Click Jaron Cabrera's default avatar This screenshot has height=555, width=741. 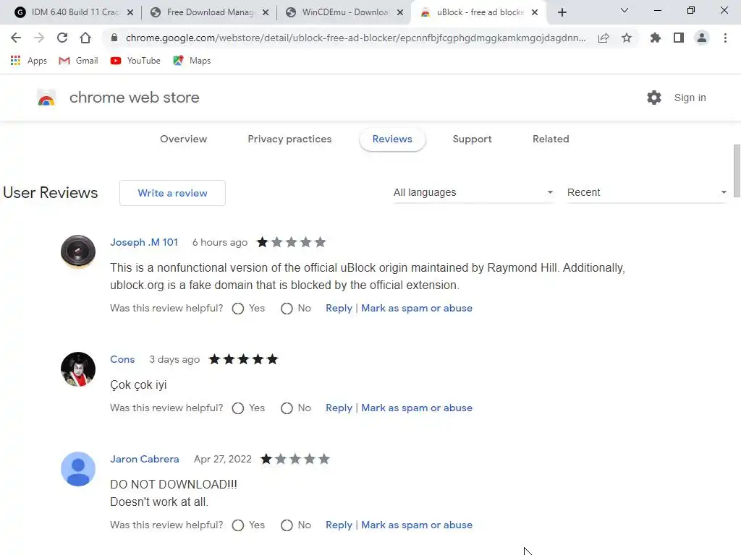(78, 469)
